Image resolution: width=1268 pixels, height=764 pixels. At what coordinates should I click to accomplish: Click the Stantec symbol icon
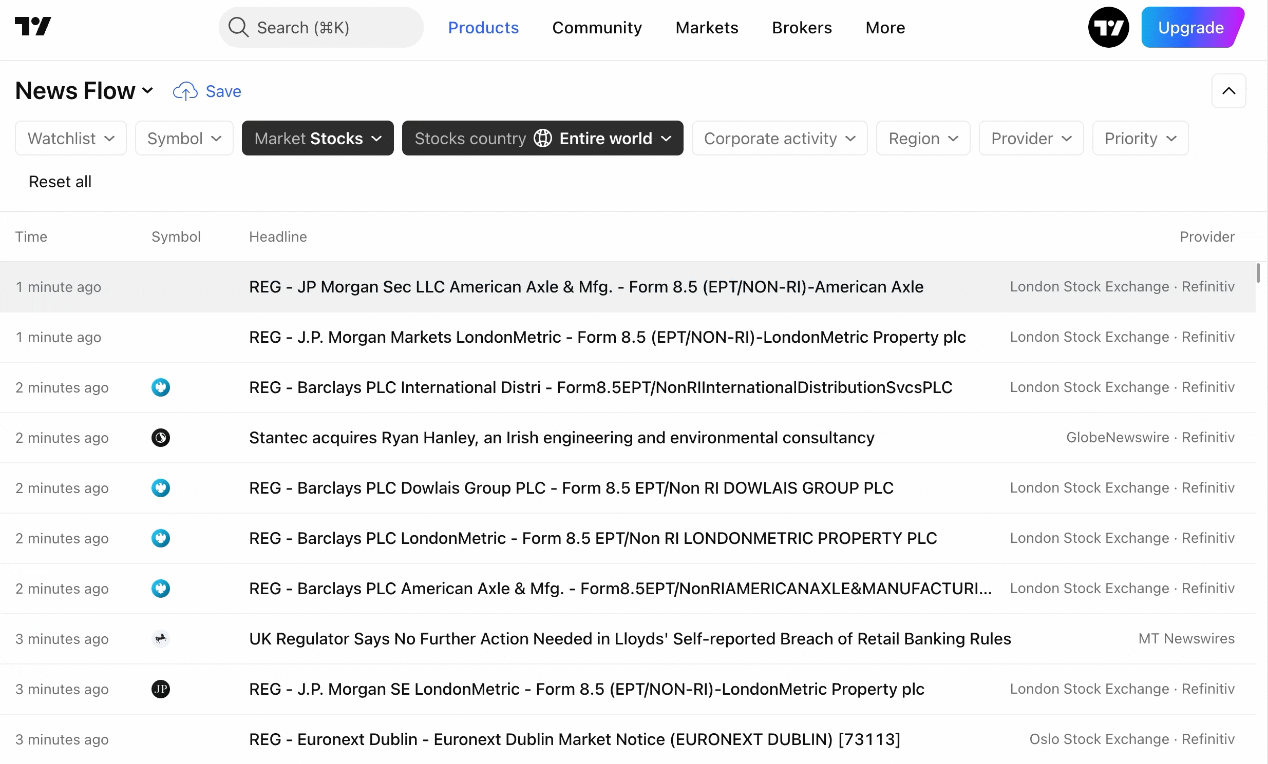click(x=161, y=438)
